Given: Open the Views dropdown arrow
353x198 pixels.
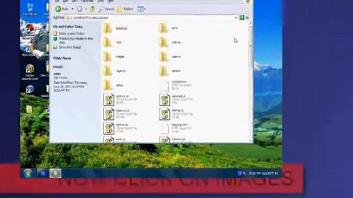Looking at the screenshot, I should (145, 9).
